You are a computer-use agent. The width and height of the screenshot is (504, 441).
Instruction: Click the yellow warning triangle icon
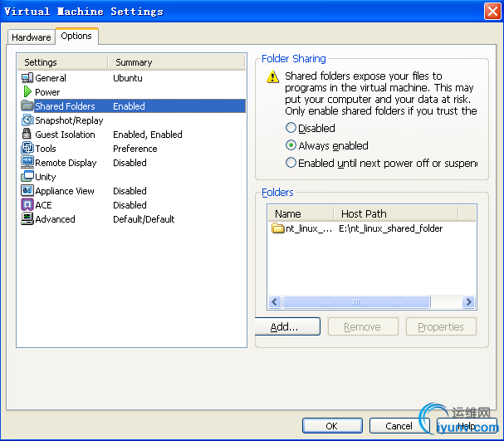click(x=272, y=76)
